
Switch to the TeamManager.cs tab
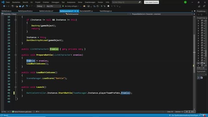pyautogui.click(x=106, y=11)
